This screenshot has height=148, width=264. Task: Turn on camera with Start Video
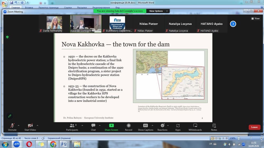[30, 127]
